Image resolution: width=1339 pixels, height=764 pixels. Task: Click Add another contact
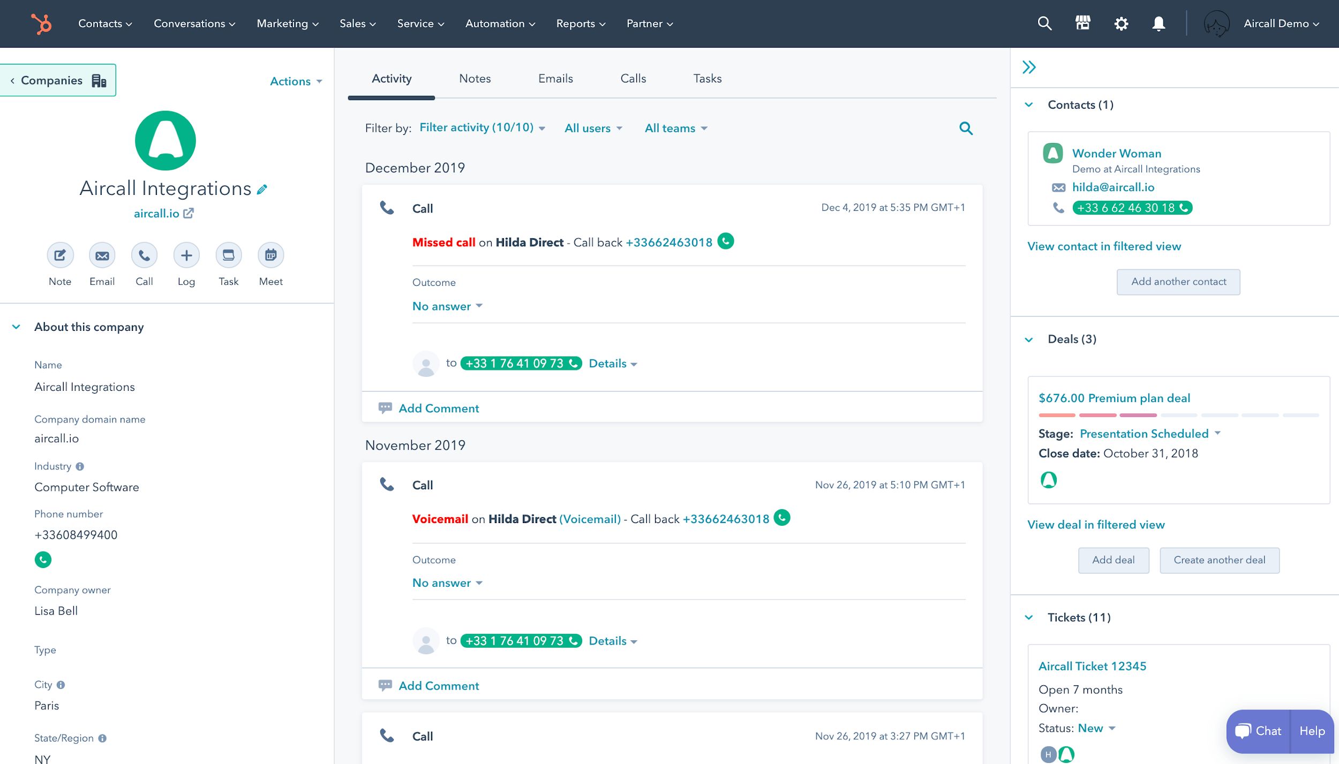pyautogui.click(x=1178, y=281)
